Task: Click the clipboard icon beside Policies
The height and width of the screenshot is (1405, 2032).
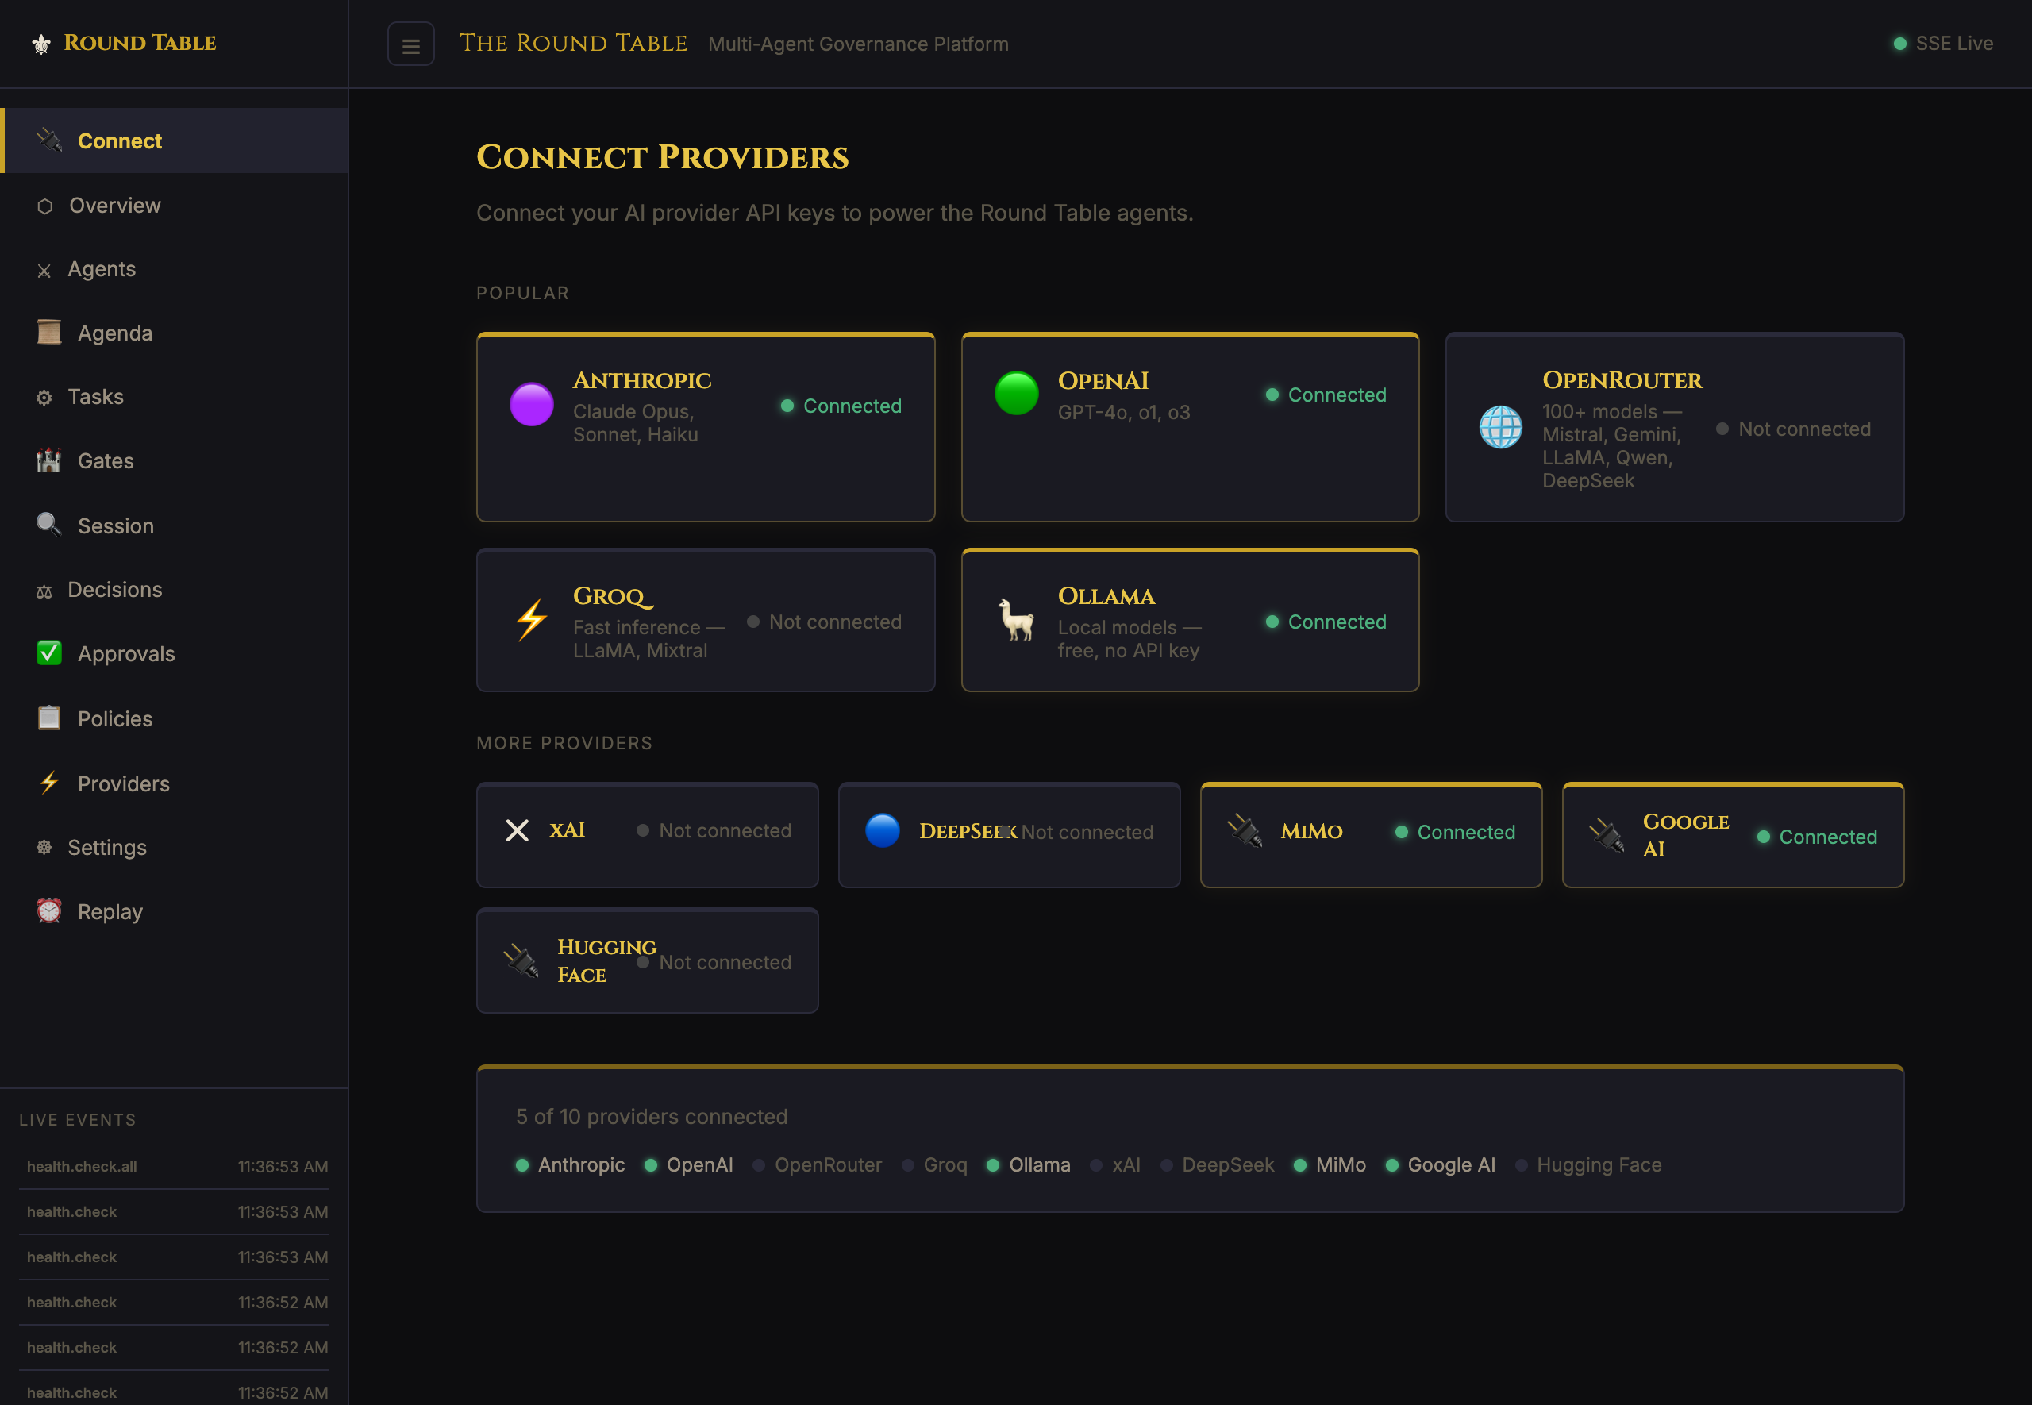Action: pyautogui.click(x=49, y=718)
